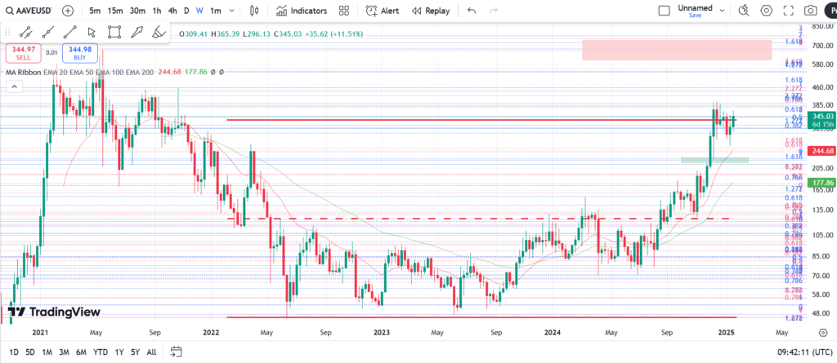
Task: Open the AAVEUSD symbol search
Action: point(27,11)
